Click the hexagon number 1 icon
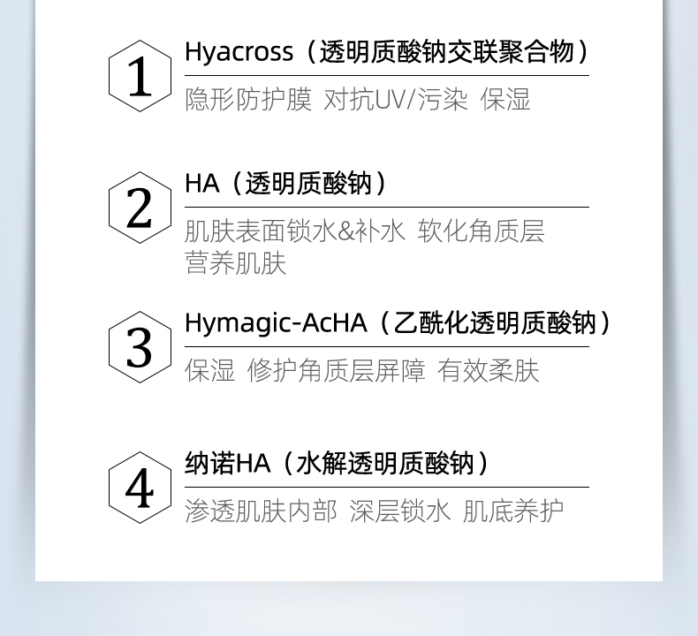The height and width of the screenshot is (636, 698). [140, 76]
